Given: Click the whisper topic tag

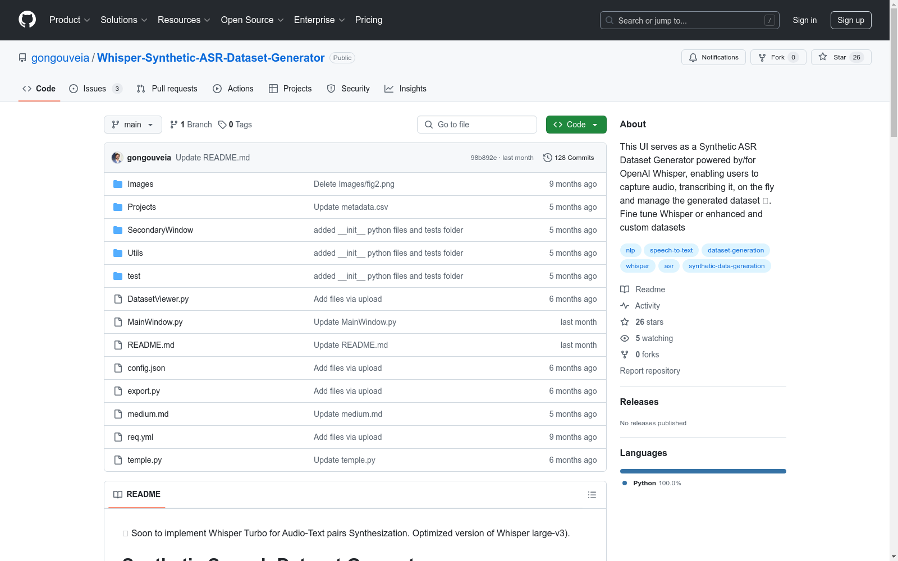Looking at the screenshot, I should click(x=638, y=266).
